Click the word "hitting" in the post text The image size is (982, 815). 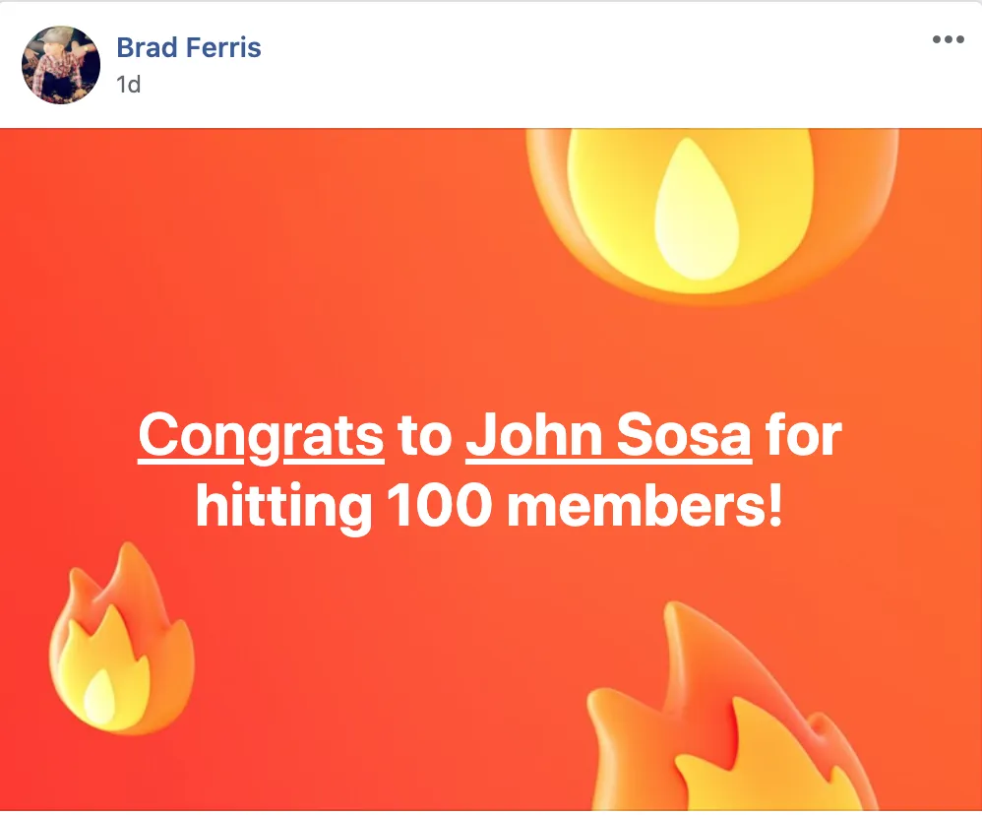[x=283, y=509]
